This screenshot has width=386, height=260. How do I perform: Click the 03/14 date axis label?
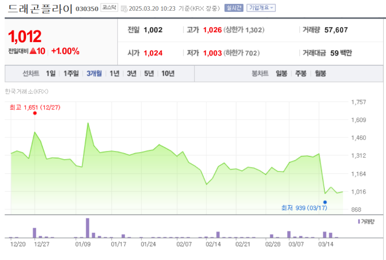(x=326, y=244)
